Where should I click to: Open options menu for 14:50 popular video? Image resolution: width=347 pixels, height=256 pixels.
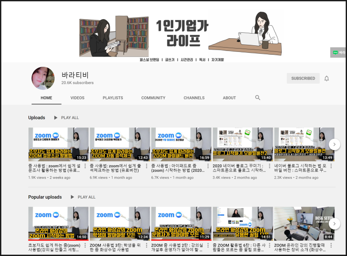point(85,245)
